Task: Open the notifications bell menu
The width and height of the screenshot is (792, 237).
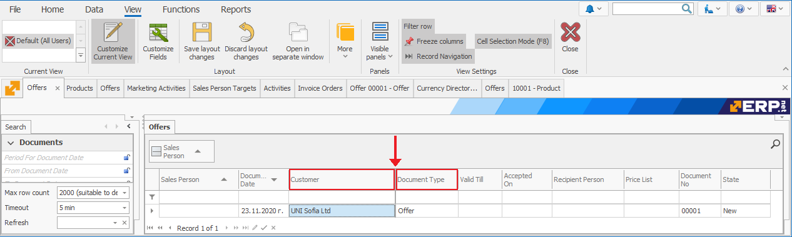Action: pyautogui.click(x=594, y=9)
